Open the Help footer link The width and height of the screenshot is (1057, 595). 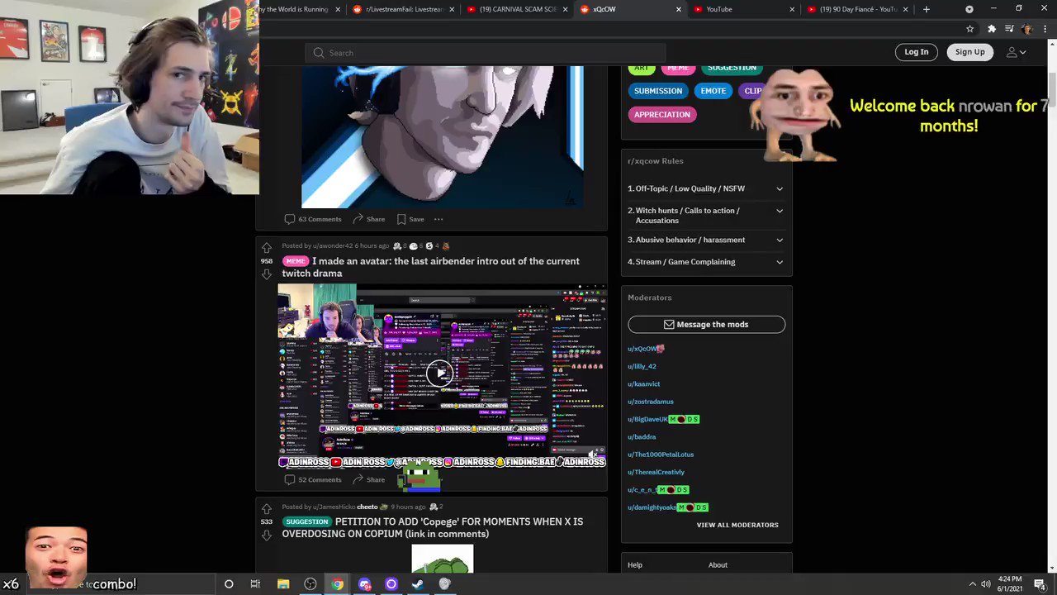[634, 565]
